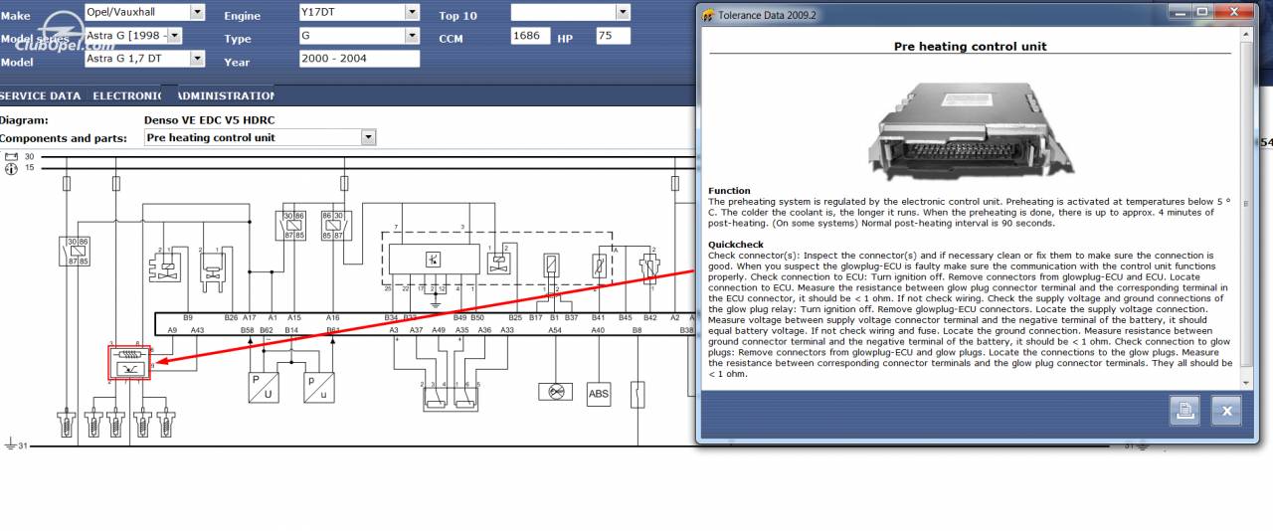Click the 'Quickcheck' heading in popup
The width and height of the screenshot is (1273, 531).
(x=735, y=245)
